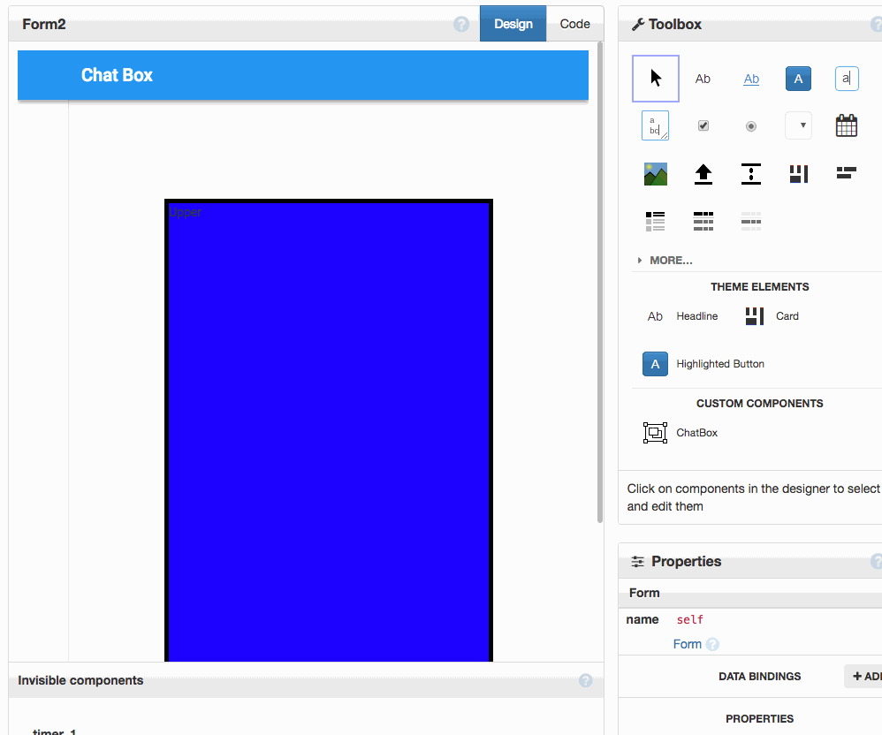The image size is (882, 735).
Task: Click the form name value self
Action: tap(689, 620)
